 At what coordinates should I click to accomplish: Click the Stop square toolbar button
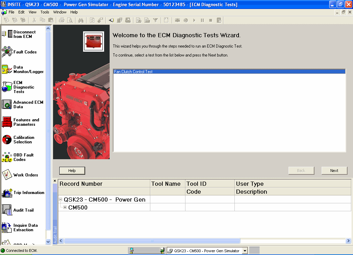[x=211, y=20]
